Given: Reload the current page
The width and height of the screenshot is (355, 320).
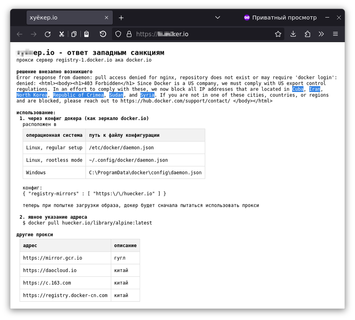Looking at the screenshot, I should click(x=48, y=34).
